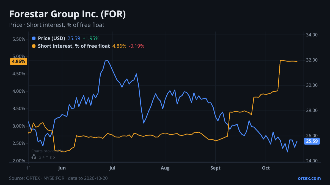Click the 5.50% left axis label
Screen dimensions: 330x185
coord(19,39)
